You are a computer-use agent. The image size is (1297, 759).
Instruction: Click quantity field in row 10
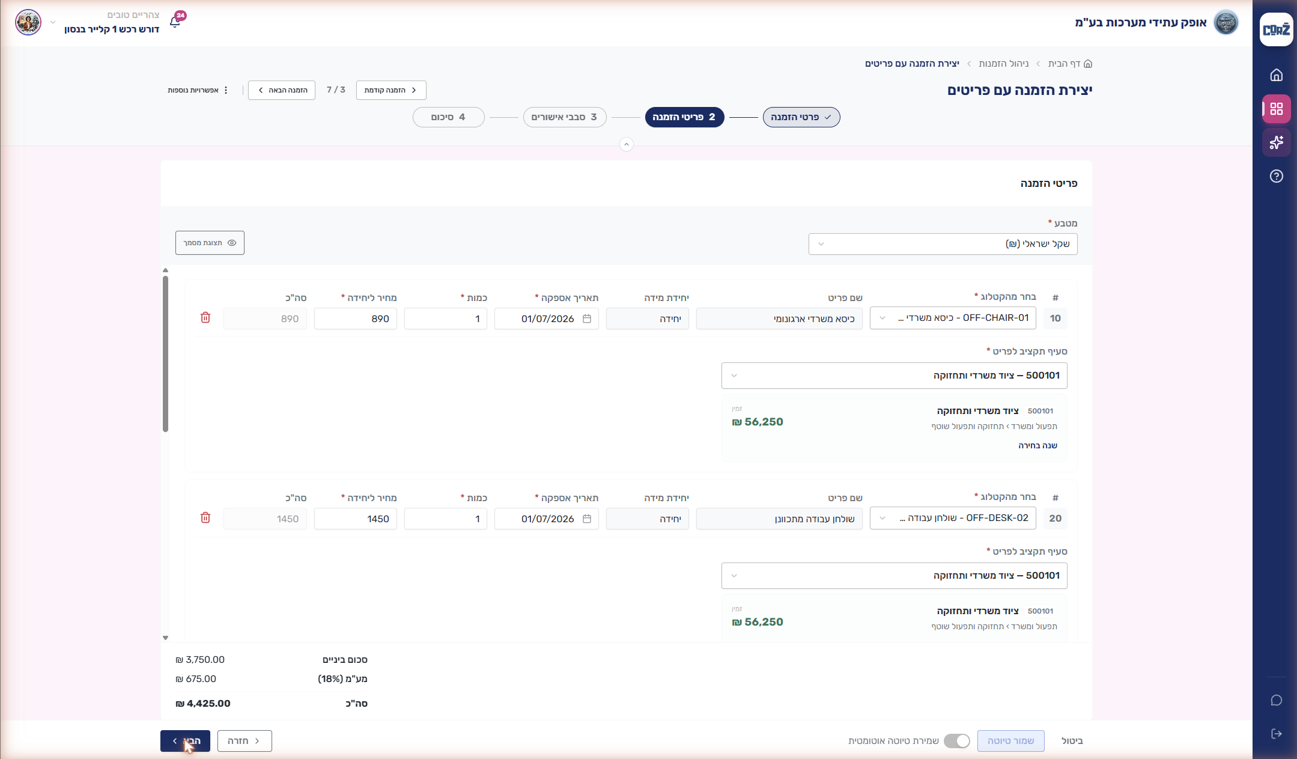click(x=446, y=319)
